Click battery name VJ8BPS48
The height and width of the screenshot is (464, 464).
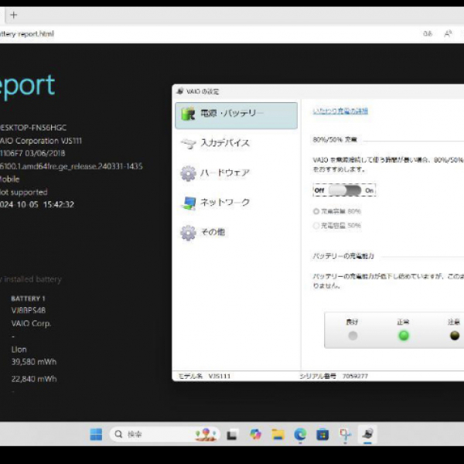coord(29,310)
